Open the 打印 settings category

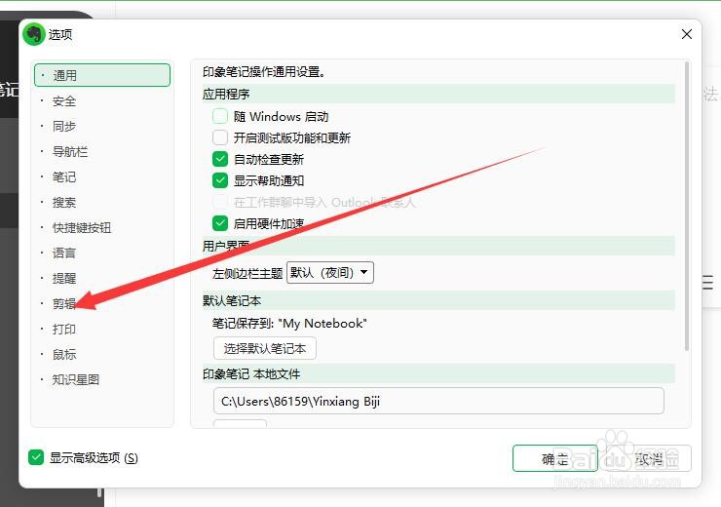[x=64, y=329]
